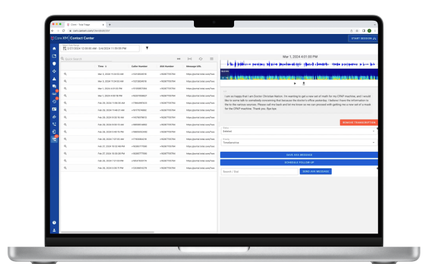Click a point on the spectrogram display

[299, 74]
